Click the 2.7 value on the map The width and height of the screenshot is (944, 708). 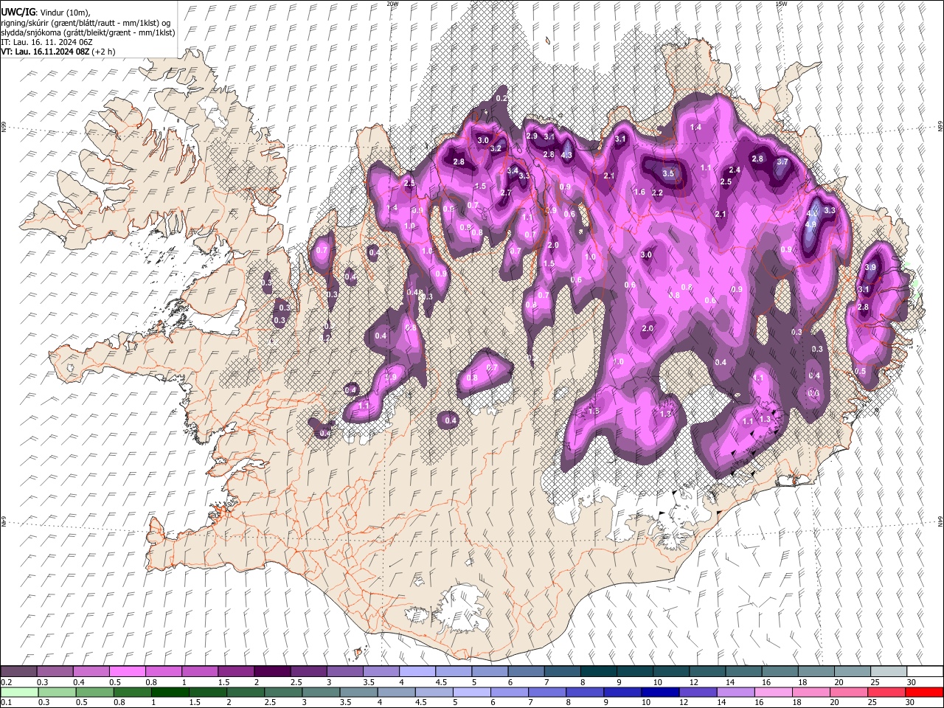506,193
